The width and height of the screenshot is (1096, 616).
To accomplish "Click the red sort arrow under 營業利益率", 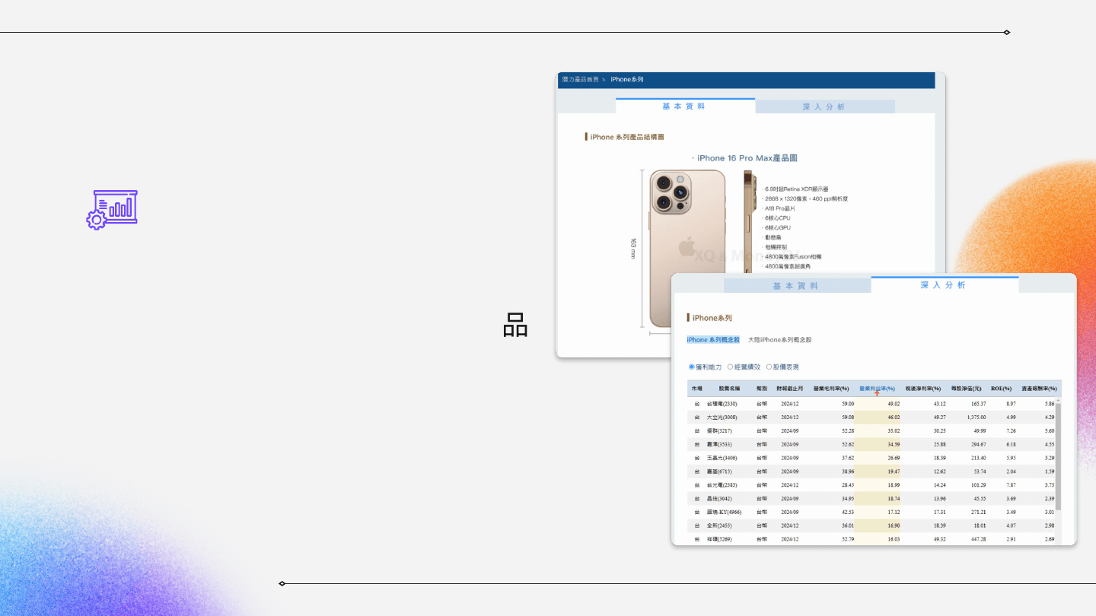I will 877,393.
